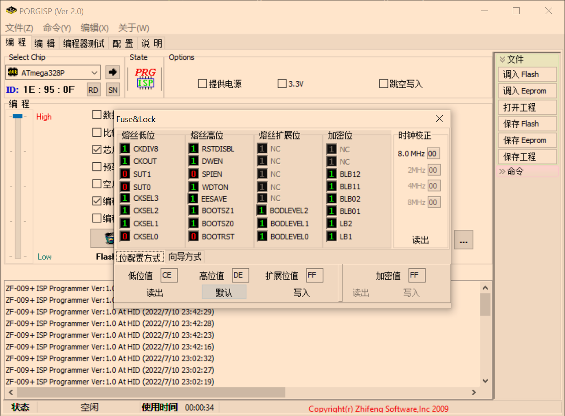Click the arrow button next to chip selector
The image size is (565, 416).
(x=112, y=72)
